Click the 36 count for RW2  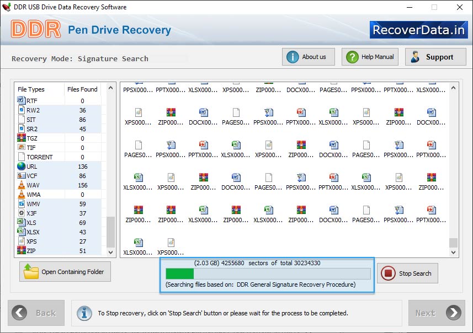point(83,110)
